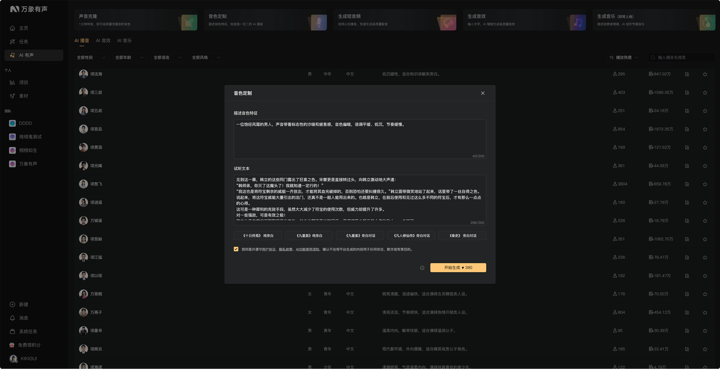
Task: Toggle favorite star for 万燕子
Action: (705, 313)
